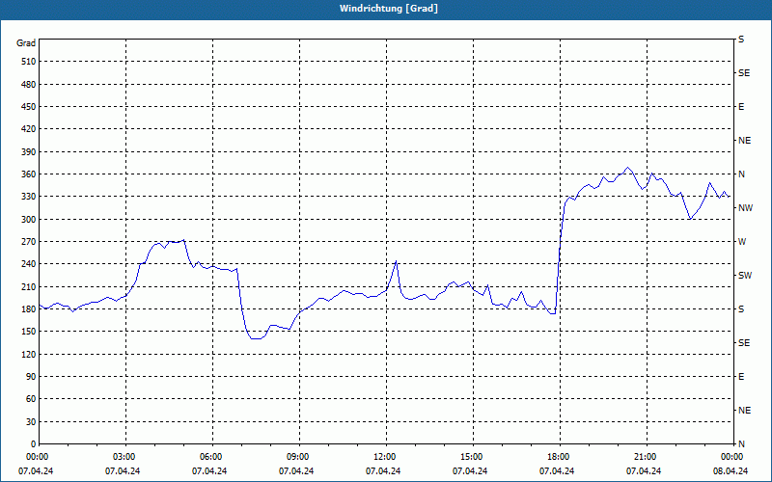Click the N compass label level with 360
Image resolution: width=772 pixels, height=482 pixels.
coord(741,174)
